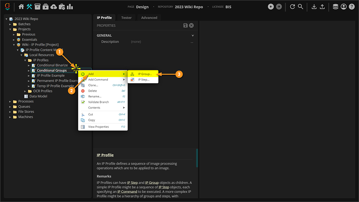Choose Clone... from the context menu
Screen dimensions: 359x202
(x=103, y=85)
